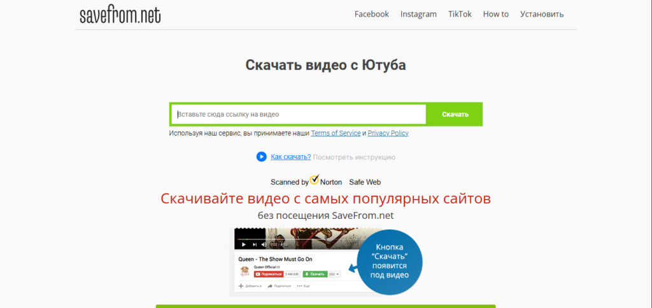Click the green Скачать button

455,115
